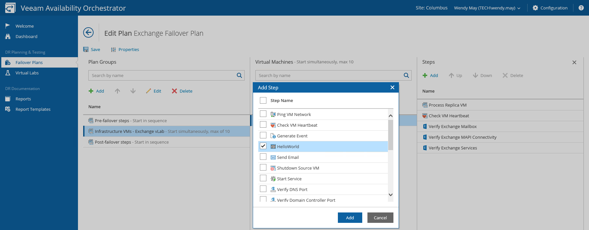Check the Generate Event checkbox
This screenshot has width=589, height=230.
tap(263, 135)
